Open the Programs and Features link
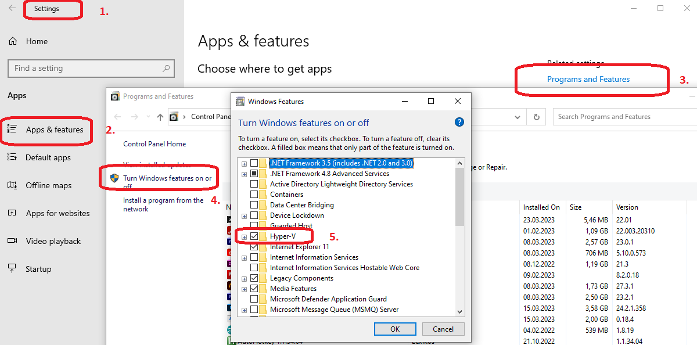 pos(588,79)
